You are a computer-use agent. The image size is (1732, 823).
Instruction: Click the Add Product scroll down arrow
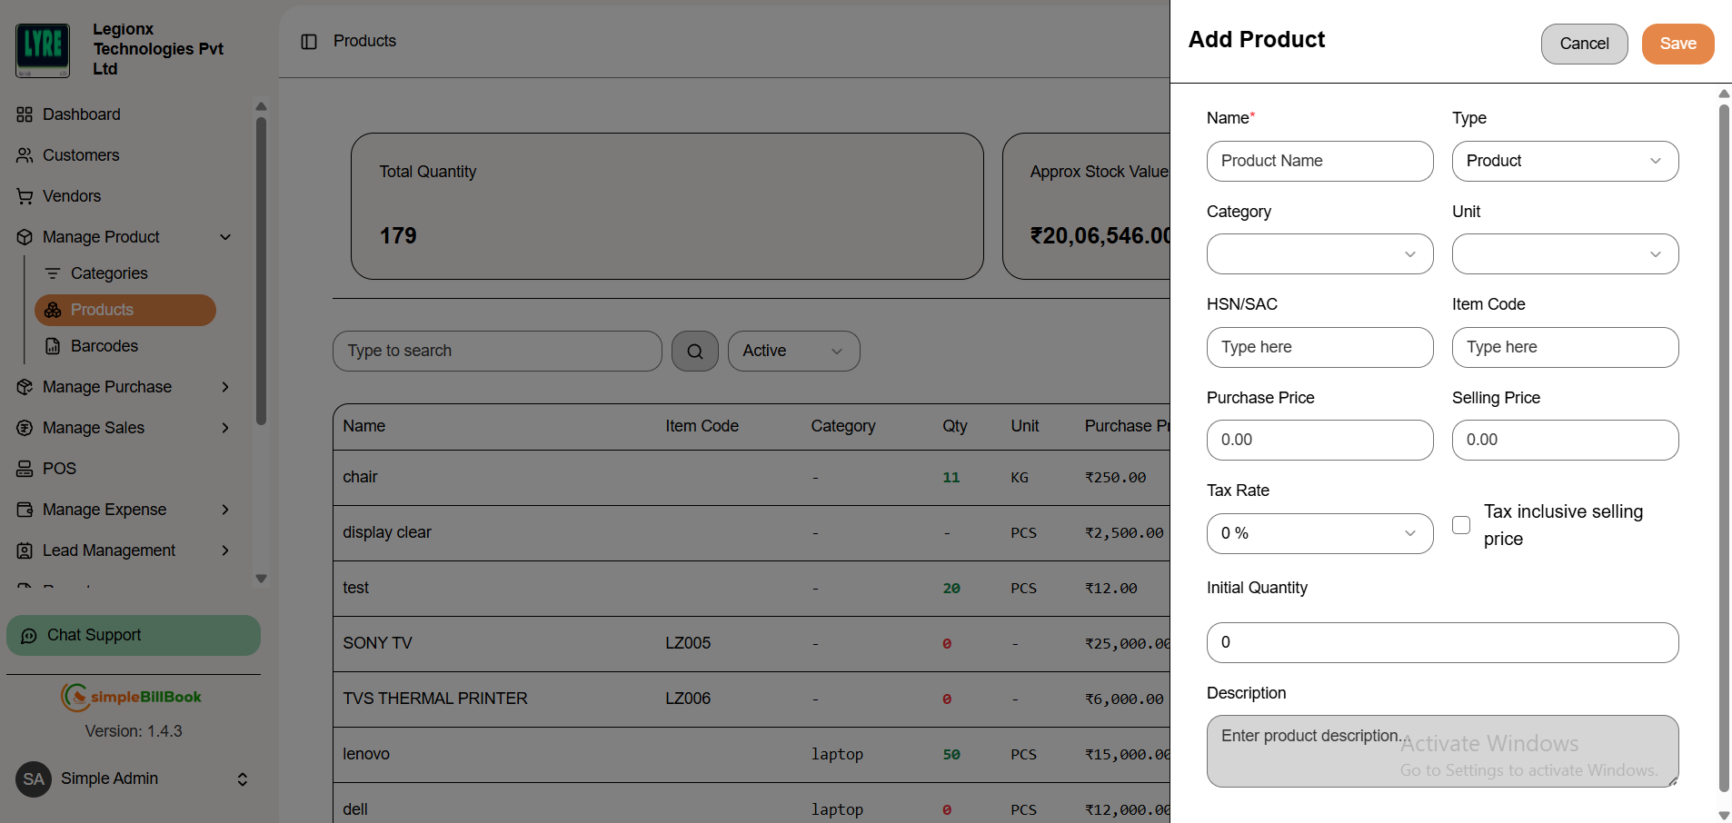1724,815
